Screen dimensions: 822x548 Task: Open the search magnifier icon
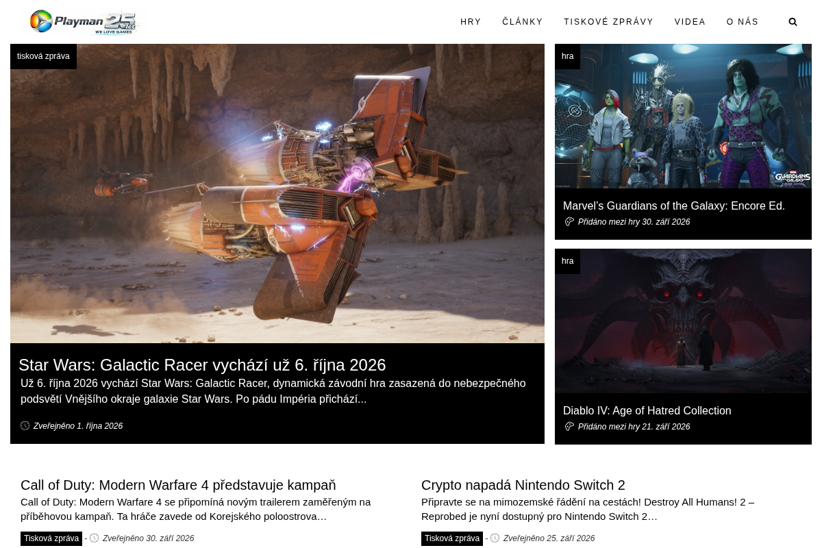[793, 22]
